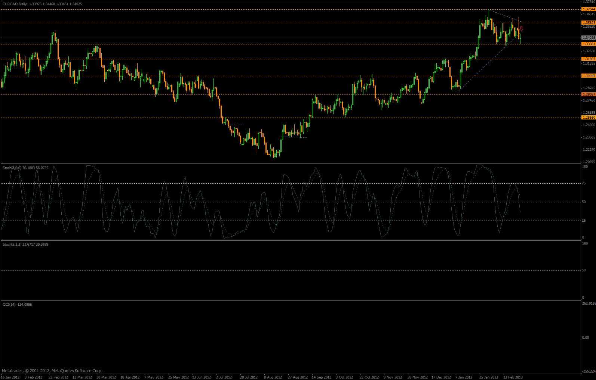
Task: Click the 1.36515 price scale value
Action: click(x=589, y=14)
